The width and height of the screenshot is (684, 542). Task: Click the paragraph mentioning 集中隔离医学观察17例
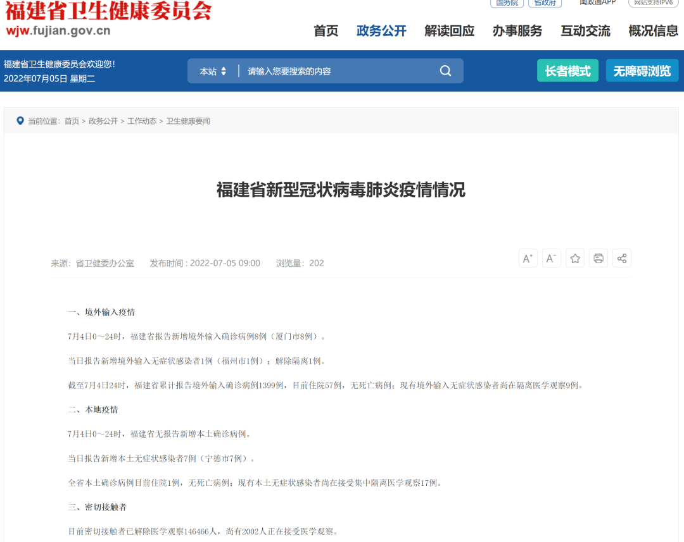tap(255, 483)
